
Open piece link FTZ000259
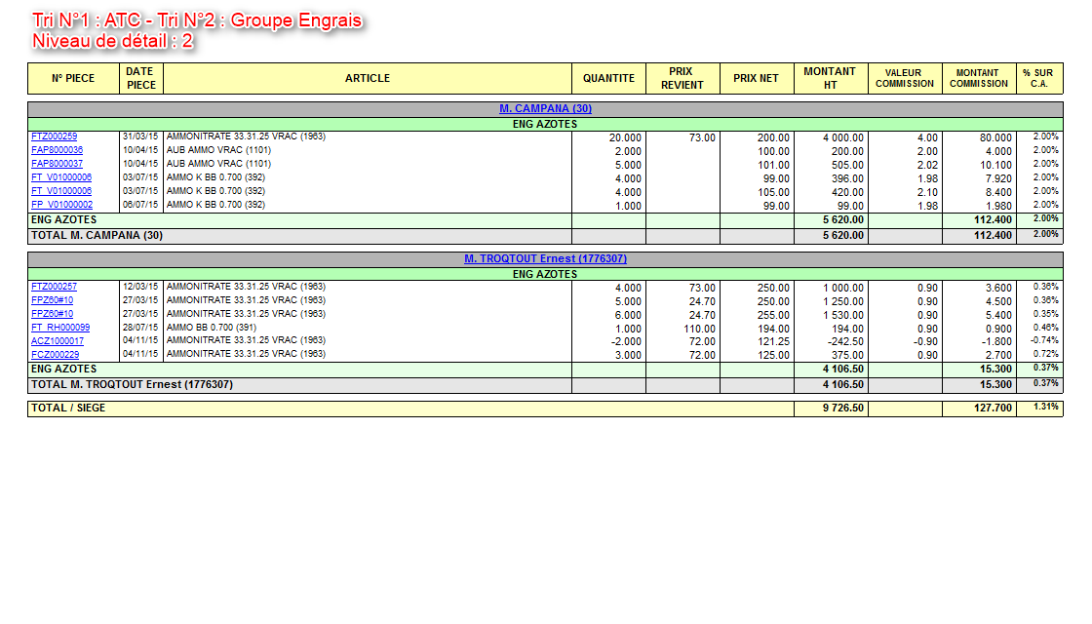(54, 137)
